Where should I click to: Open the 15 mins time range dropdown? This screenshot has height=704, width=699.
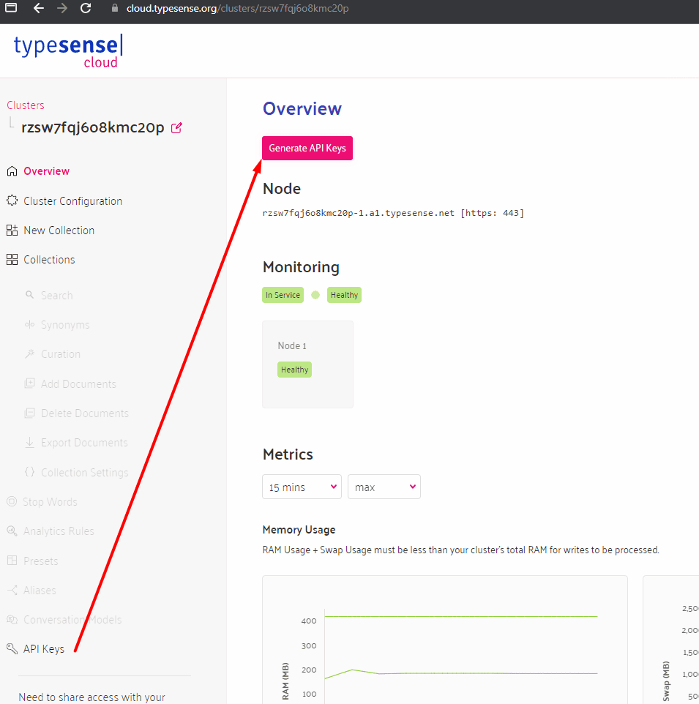(x=302, y=487)
